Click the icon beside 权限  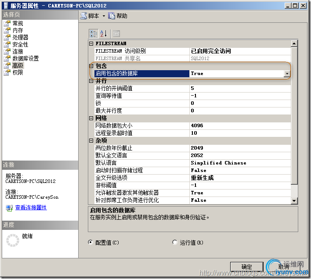pyautogui.click(x=7, y=72)
